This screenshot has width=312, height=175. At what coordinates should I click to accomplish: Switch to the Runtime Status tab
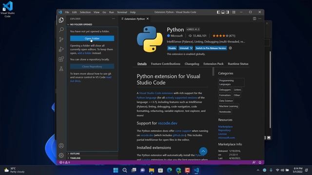click(238, 64)
